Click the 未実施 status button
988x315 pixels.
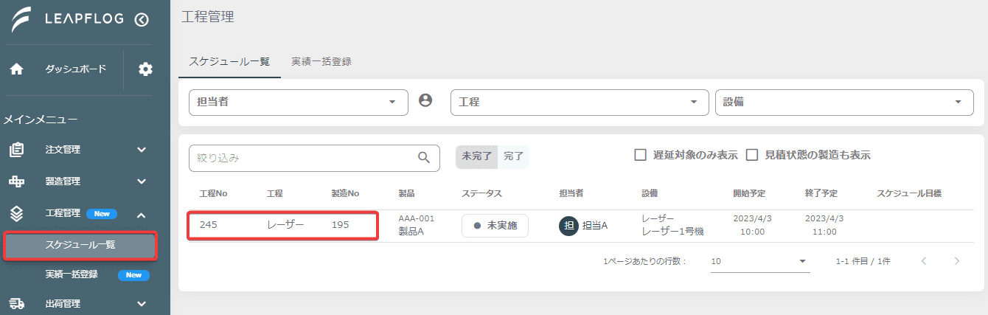(x=495, y=226)
